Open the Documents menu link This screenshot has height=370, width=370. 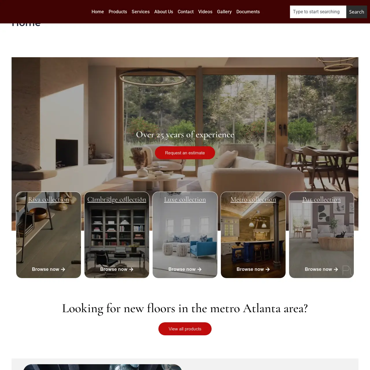[x=248, y=12]
